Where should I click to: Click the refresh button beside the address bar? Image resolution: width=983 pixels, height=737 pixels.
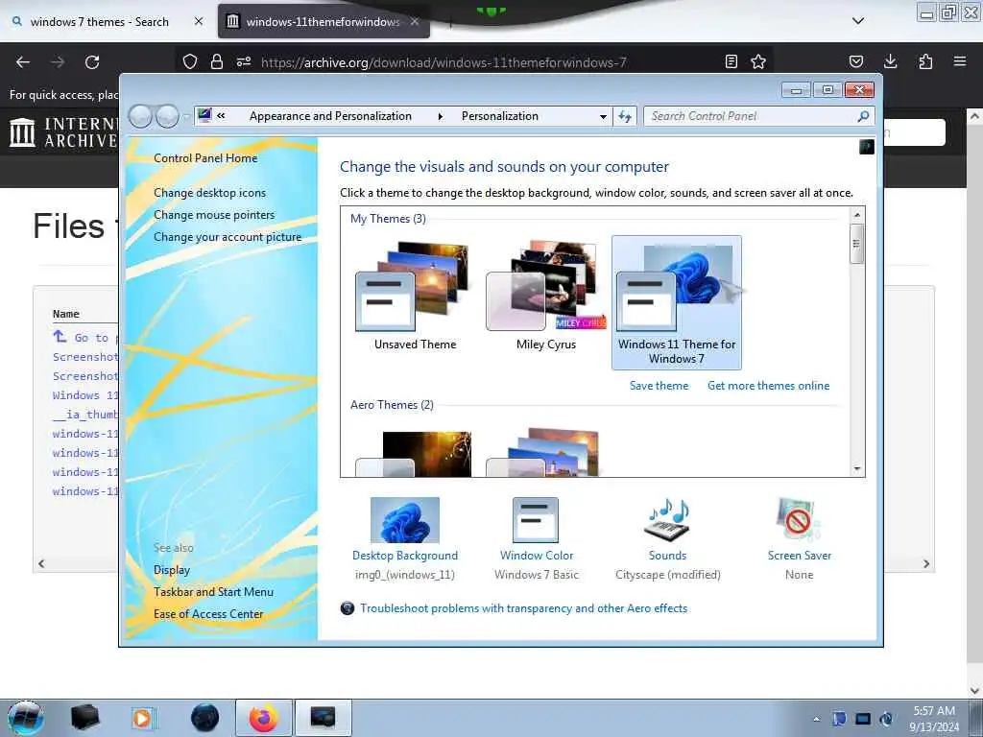pyautogui.click(x=625, y=116)
